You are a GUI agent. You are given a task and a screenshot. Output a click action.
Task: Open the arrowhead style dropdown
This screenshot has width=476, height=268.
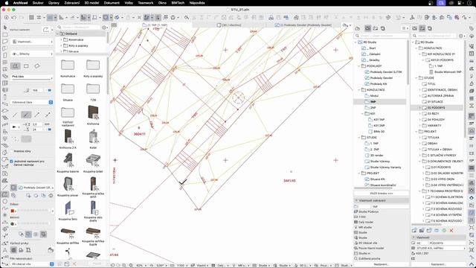click(15, 127)
